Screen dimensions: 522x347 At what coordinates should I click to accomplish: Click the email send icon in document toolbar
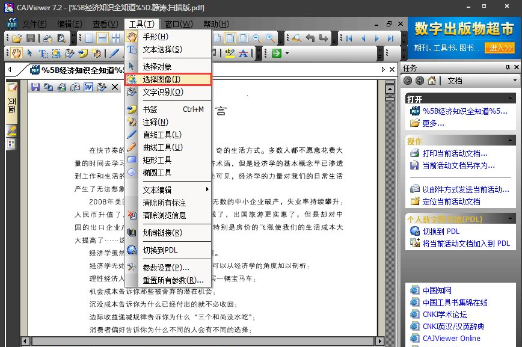[x=75, y=87]
